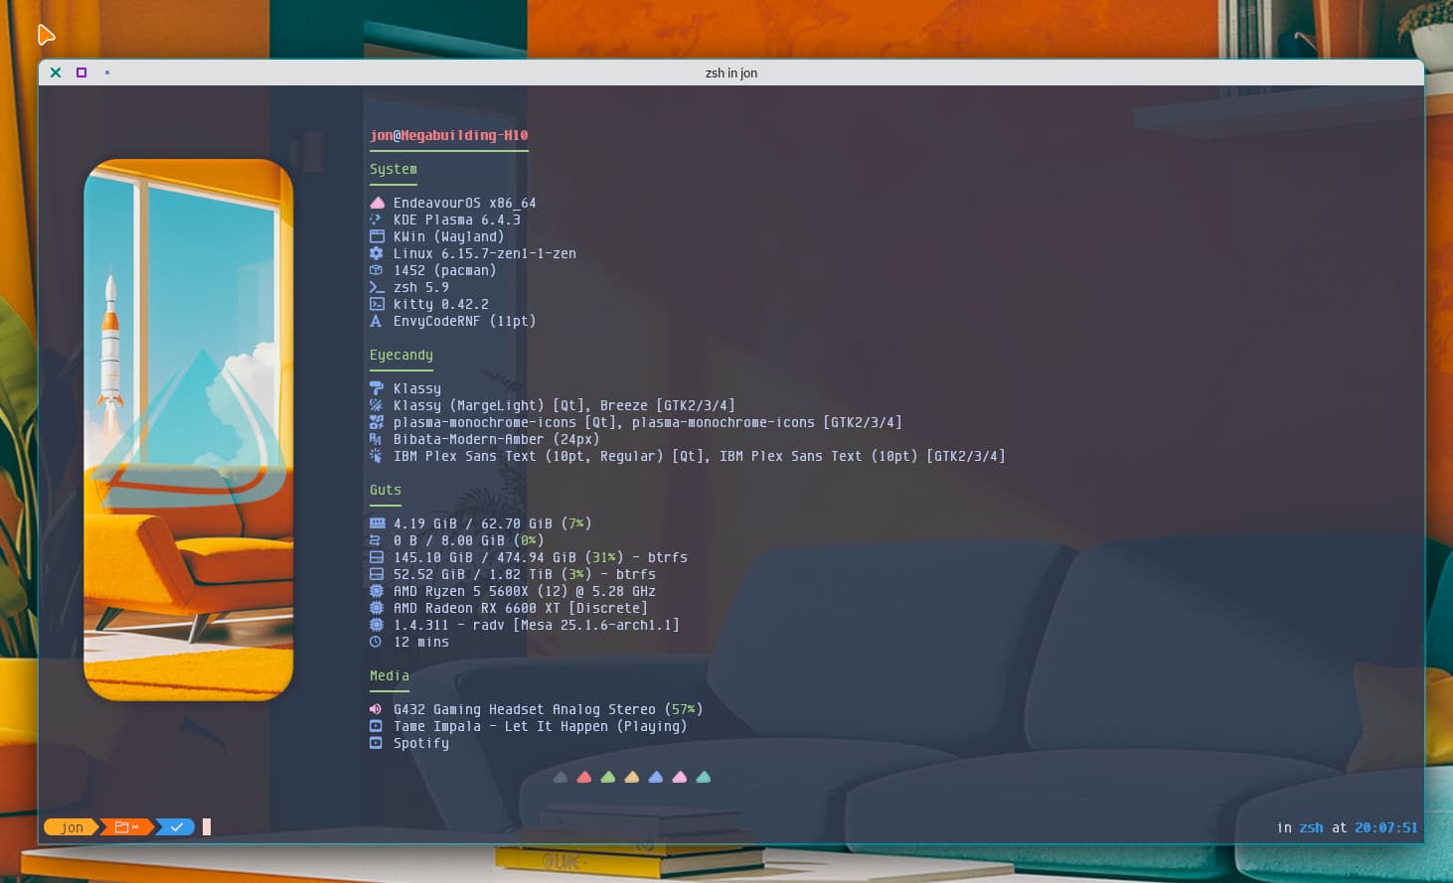This screenshot has width=1453, height=883.
Task: Click the kitty terminal icon
Action: [x=377, y=304]
